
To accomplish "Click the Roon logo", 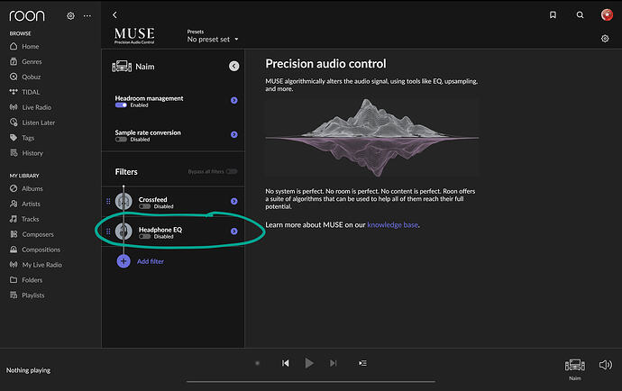I will pos(27,15).
